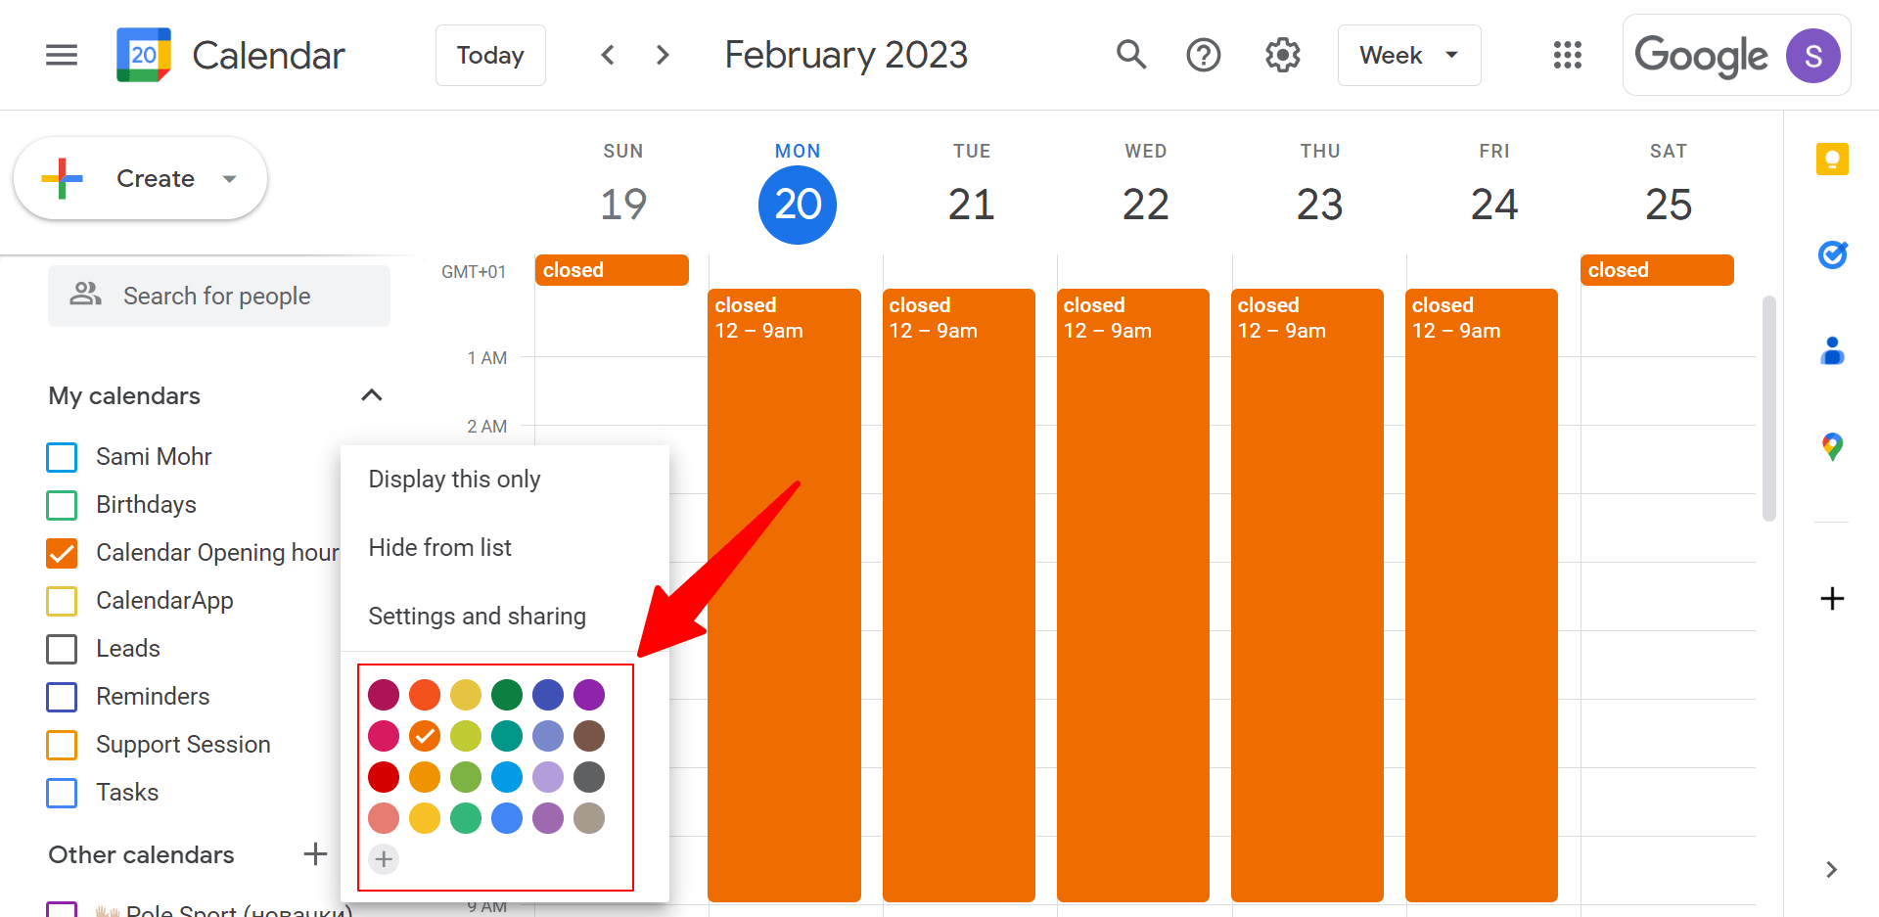This screenshot has height=917, width=1879.
Task: Open Google Contacts side panel
Action: pos(1832,351)
